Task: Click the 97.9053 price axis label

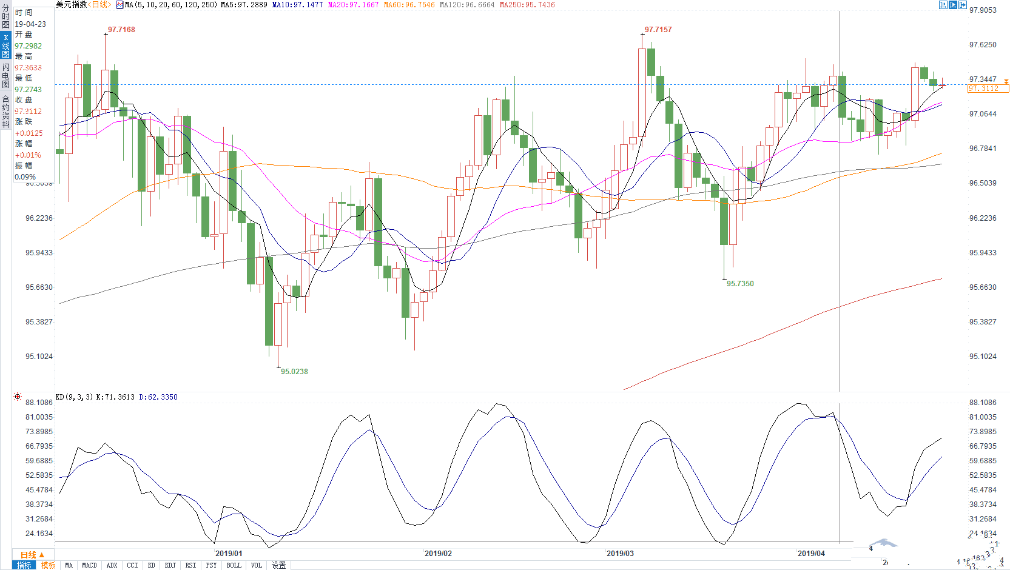Action: pos(983,10)
